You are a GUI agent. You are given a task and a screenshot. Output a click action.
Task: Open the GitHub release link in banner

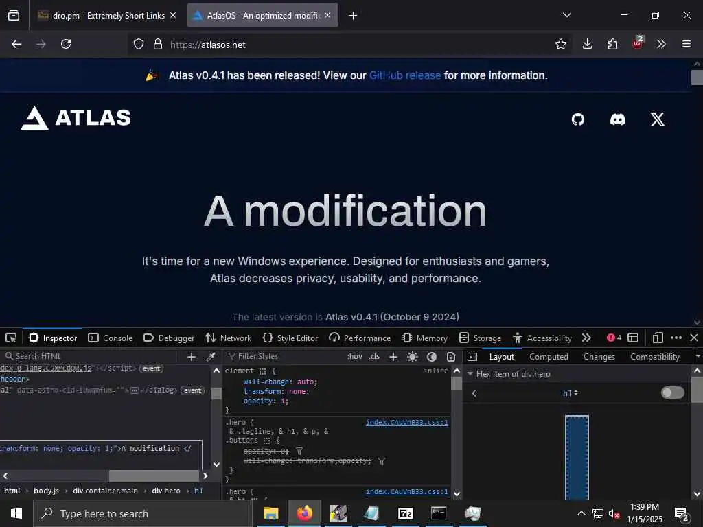coord(405,75)
